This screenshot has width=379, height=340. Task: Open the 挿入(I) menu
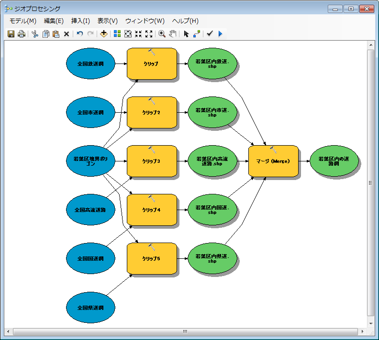(x=80, y=21)
